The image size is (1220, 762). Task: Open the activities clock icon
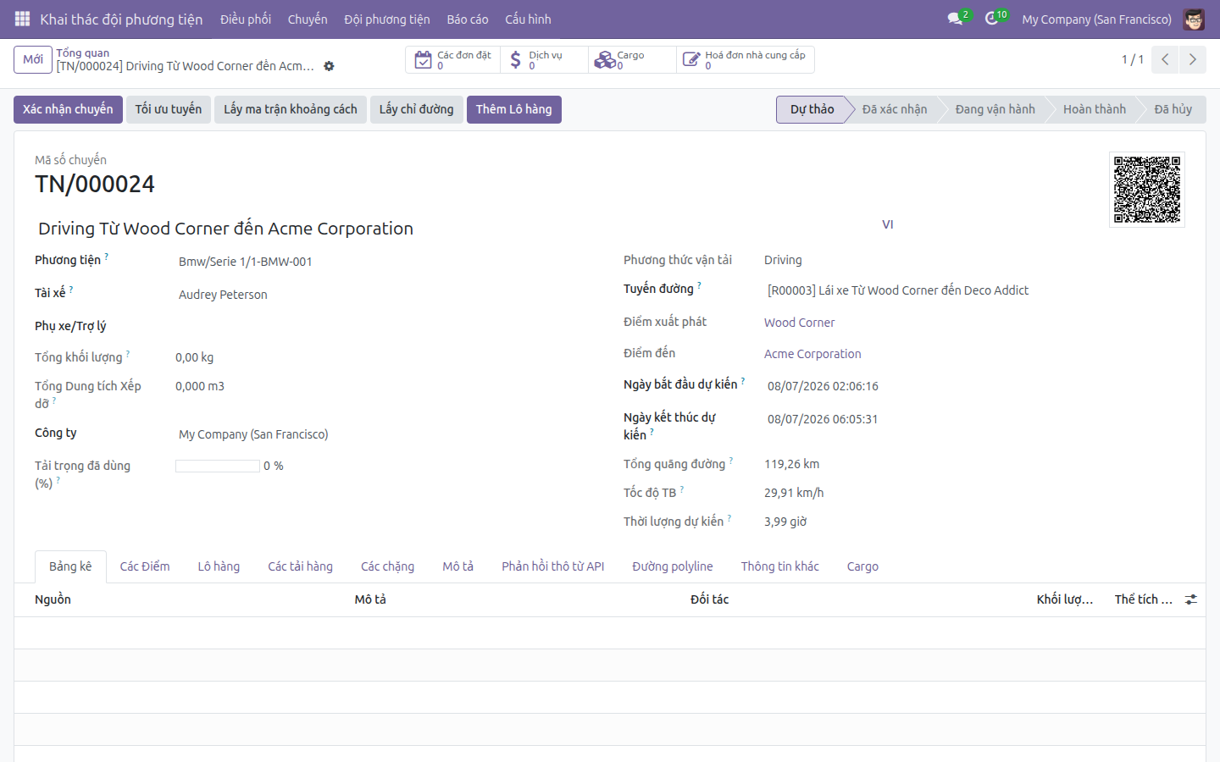tap(992, 19)
